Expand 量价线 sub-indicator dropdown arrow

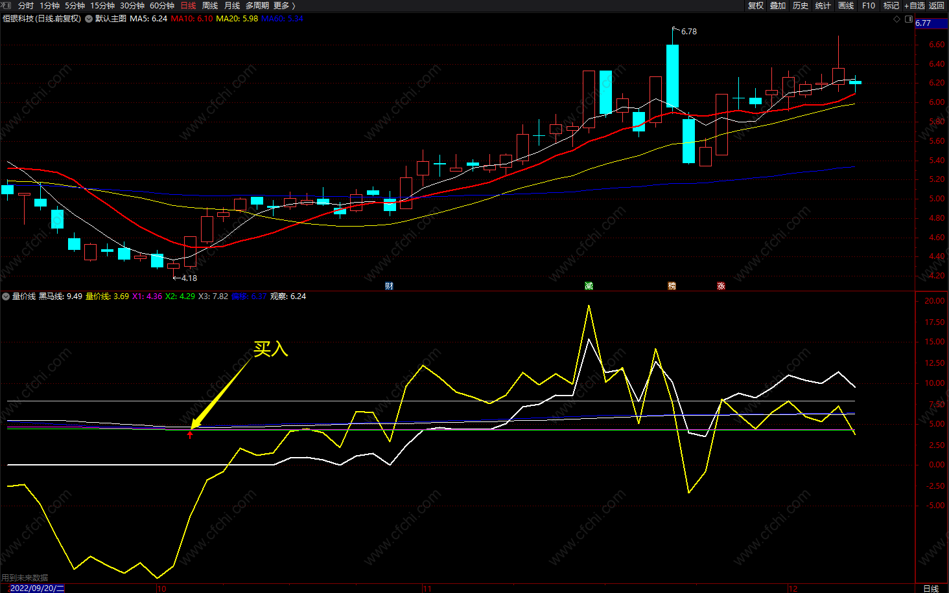[6, 296]
